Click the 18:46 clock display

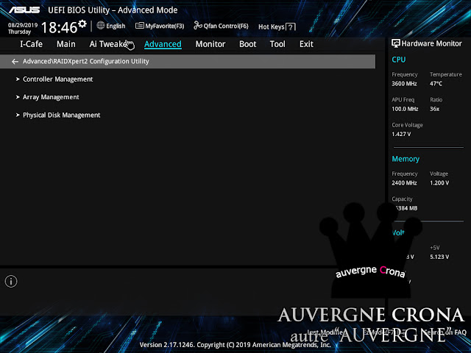(59, 28)
